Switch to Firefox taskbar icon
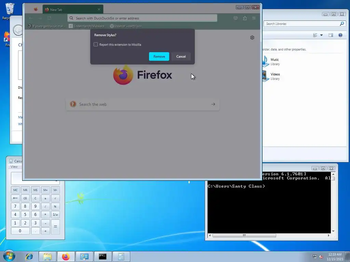This screenshot has height=262, width=350. click(66, 257)
